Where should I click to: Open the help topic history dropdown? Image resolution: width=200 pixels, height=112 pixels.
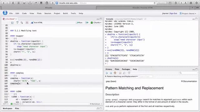121,77
